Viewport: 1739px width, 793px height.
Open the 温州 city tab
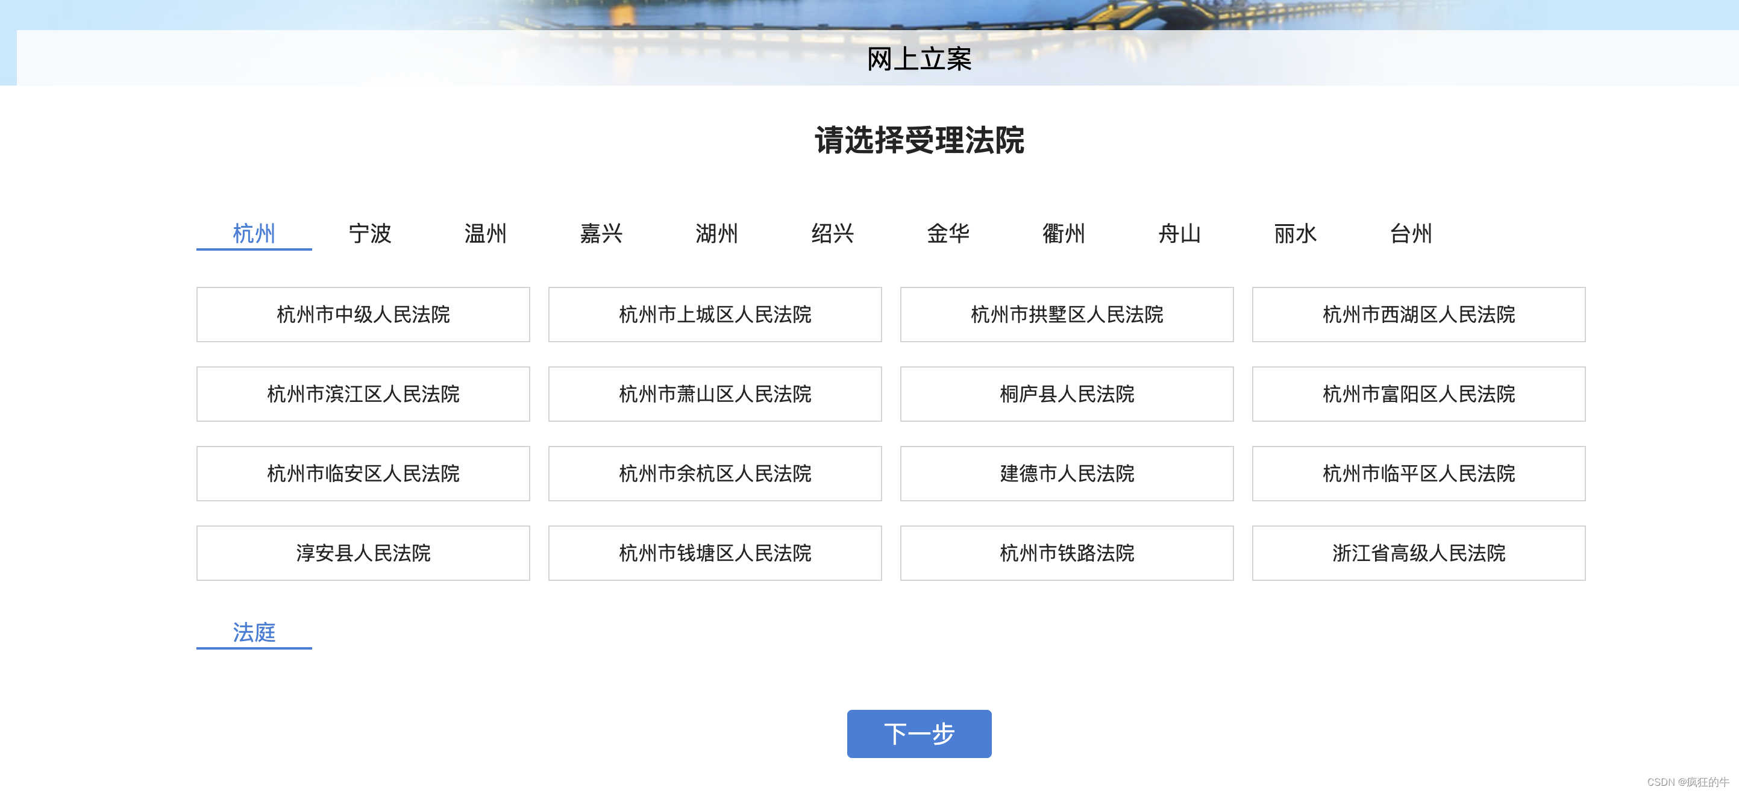tap(484, 234)
